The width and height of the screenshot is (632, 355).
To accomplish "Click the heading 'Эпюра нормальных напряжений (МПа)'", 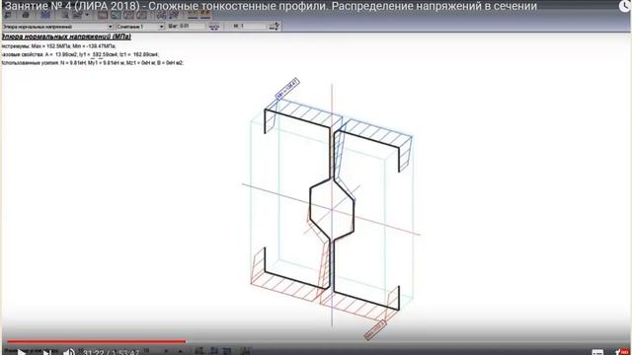I will (66, 36).
